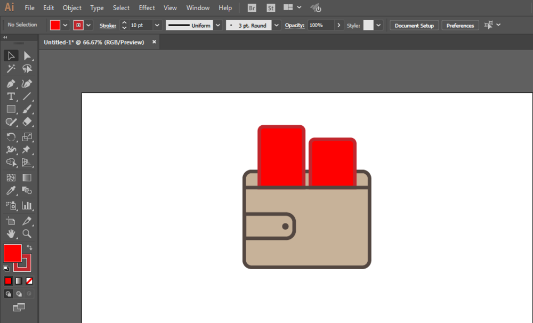Open Adobe Bridge with the Br icon
Image resolution: width=533 pixels, height=323 pixels.
coord(253,8)
